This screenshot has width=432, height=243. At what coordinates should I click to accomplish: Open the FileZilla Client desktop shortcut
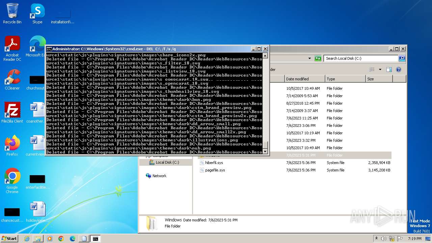pyautogui.click(x=12, y=112)
